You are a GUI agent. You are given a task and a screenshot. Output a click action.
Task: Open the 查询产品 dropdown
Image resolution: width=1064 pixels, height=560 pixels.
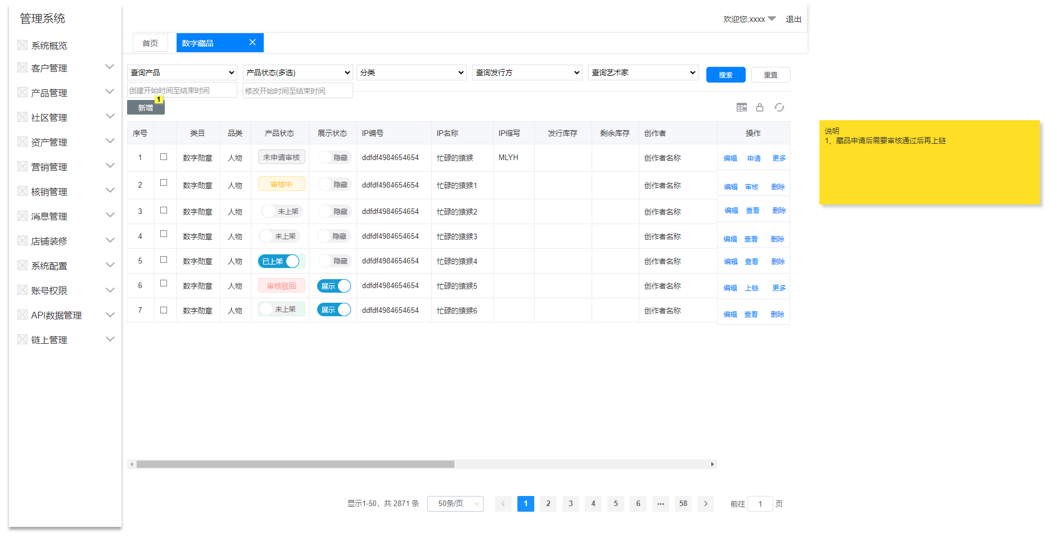tap(182, 72)
